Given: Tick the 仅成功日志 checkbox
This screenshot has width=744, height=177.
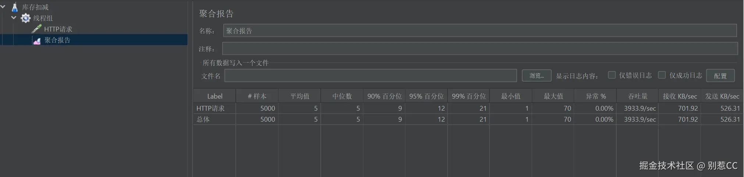Looking at the screenshot, I should 662,75.
